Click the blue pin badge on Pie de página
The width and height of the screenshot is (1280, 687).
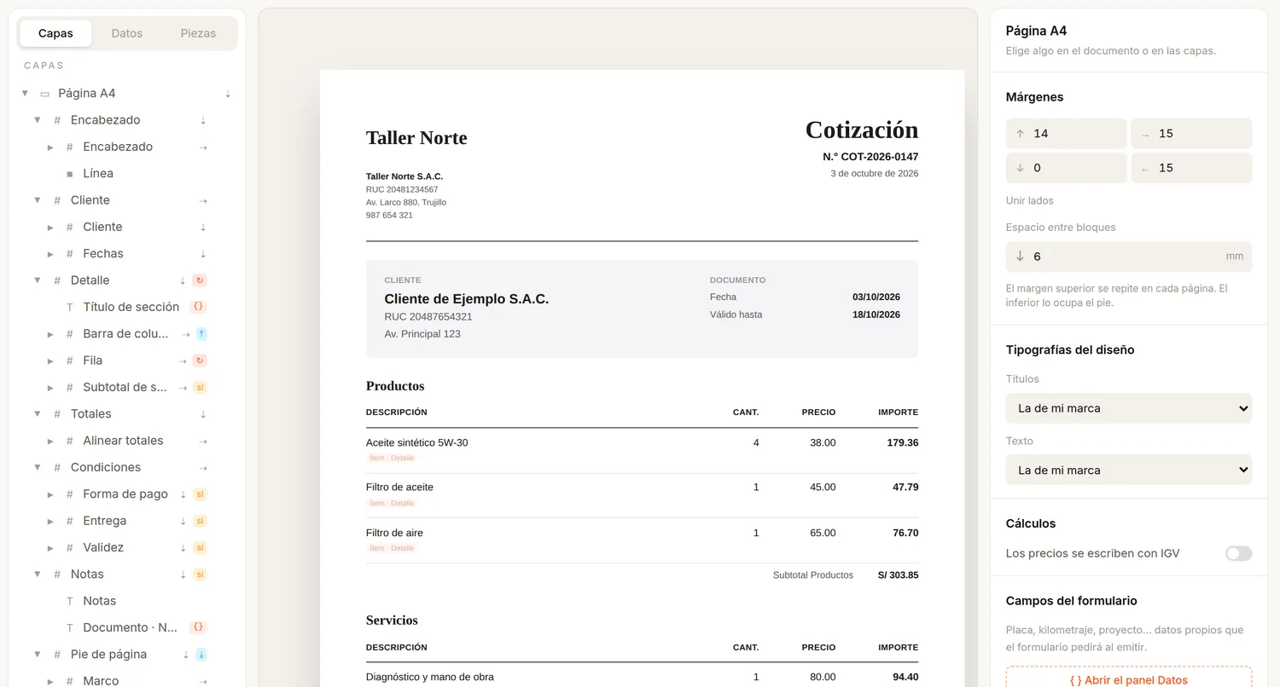coord(201,655)
